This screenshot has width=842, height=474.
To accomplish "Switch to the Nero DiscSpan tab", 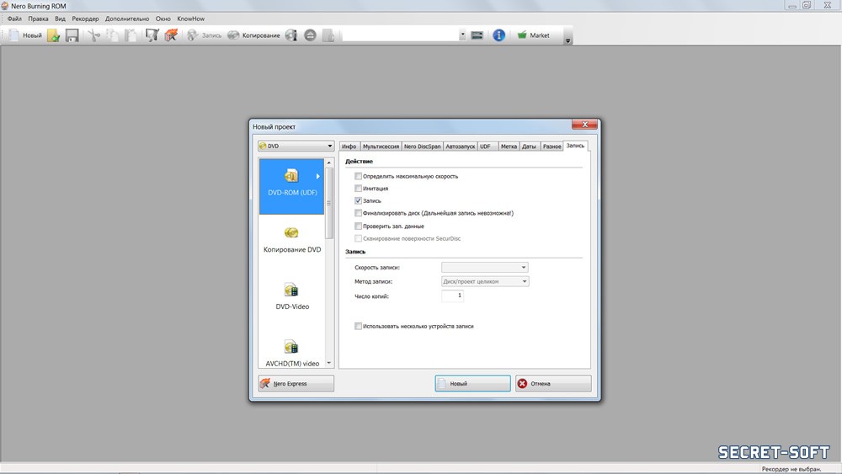I will pyautogui.click(x=422, y=146).
